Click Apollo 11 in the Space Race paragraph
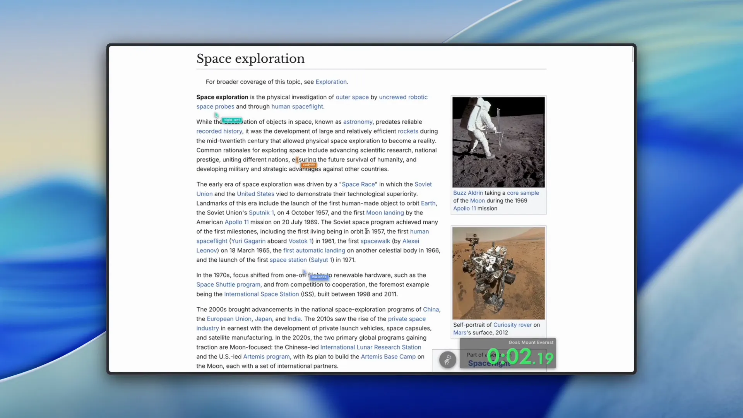Screen dimensions: 743x418 tap(236, 222)
